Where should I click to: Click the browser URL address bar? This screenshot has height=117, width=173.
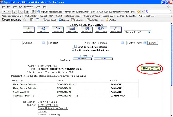pyautogui.click(x=89, y=12)
